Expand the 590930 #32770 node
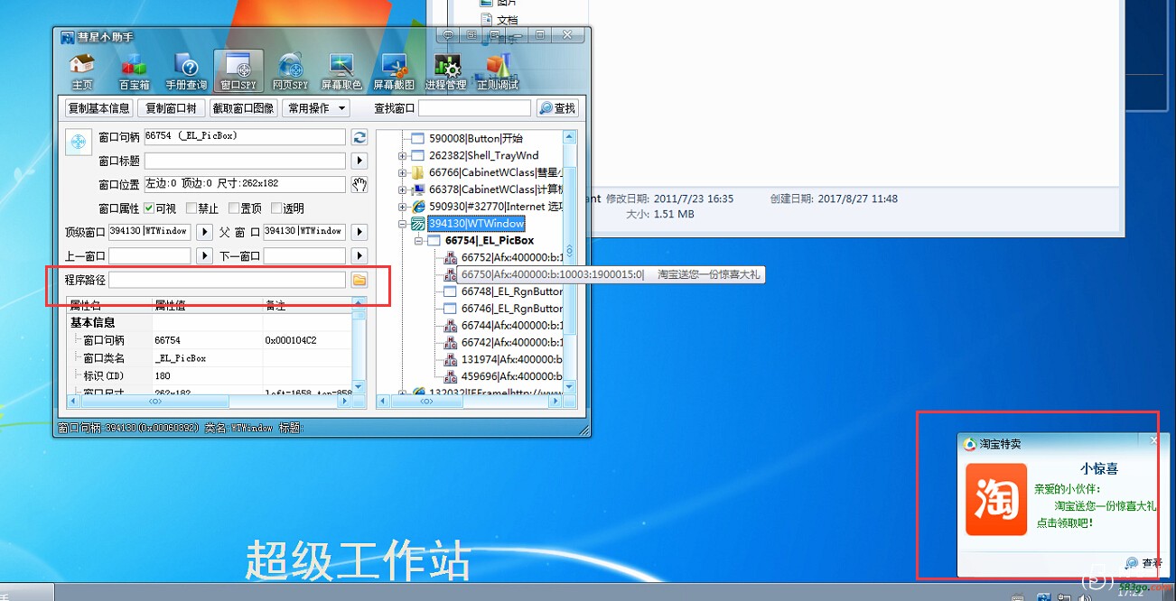1176x601 pixels. (402, 207)
